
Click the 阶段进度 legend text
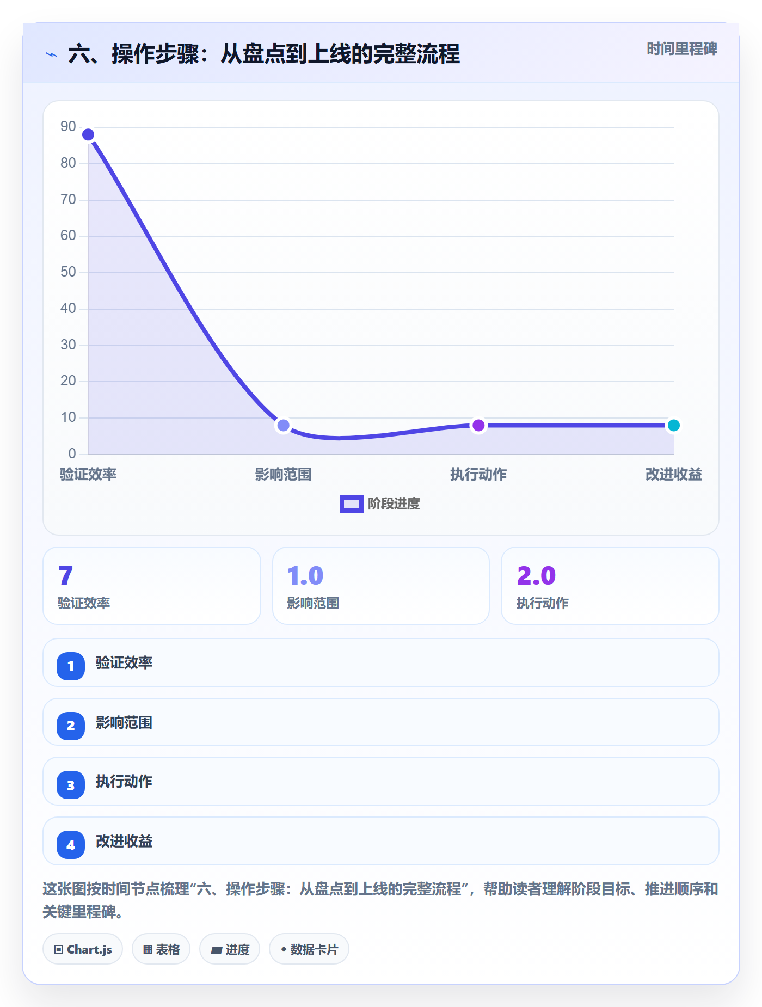[394, 504]
